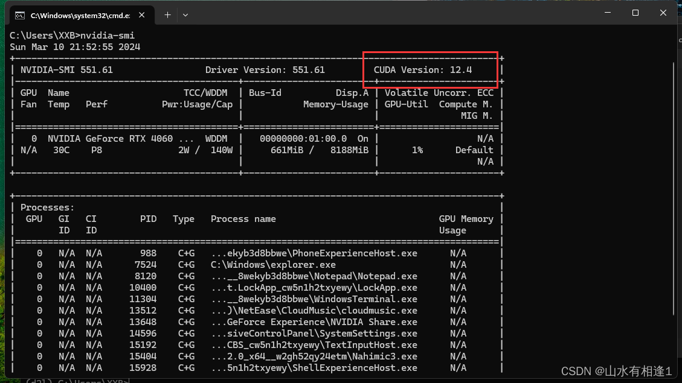Close the terminal window
Viewport: 682px width, 383px height.
tap(663, 13)
